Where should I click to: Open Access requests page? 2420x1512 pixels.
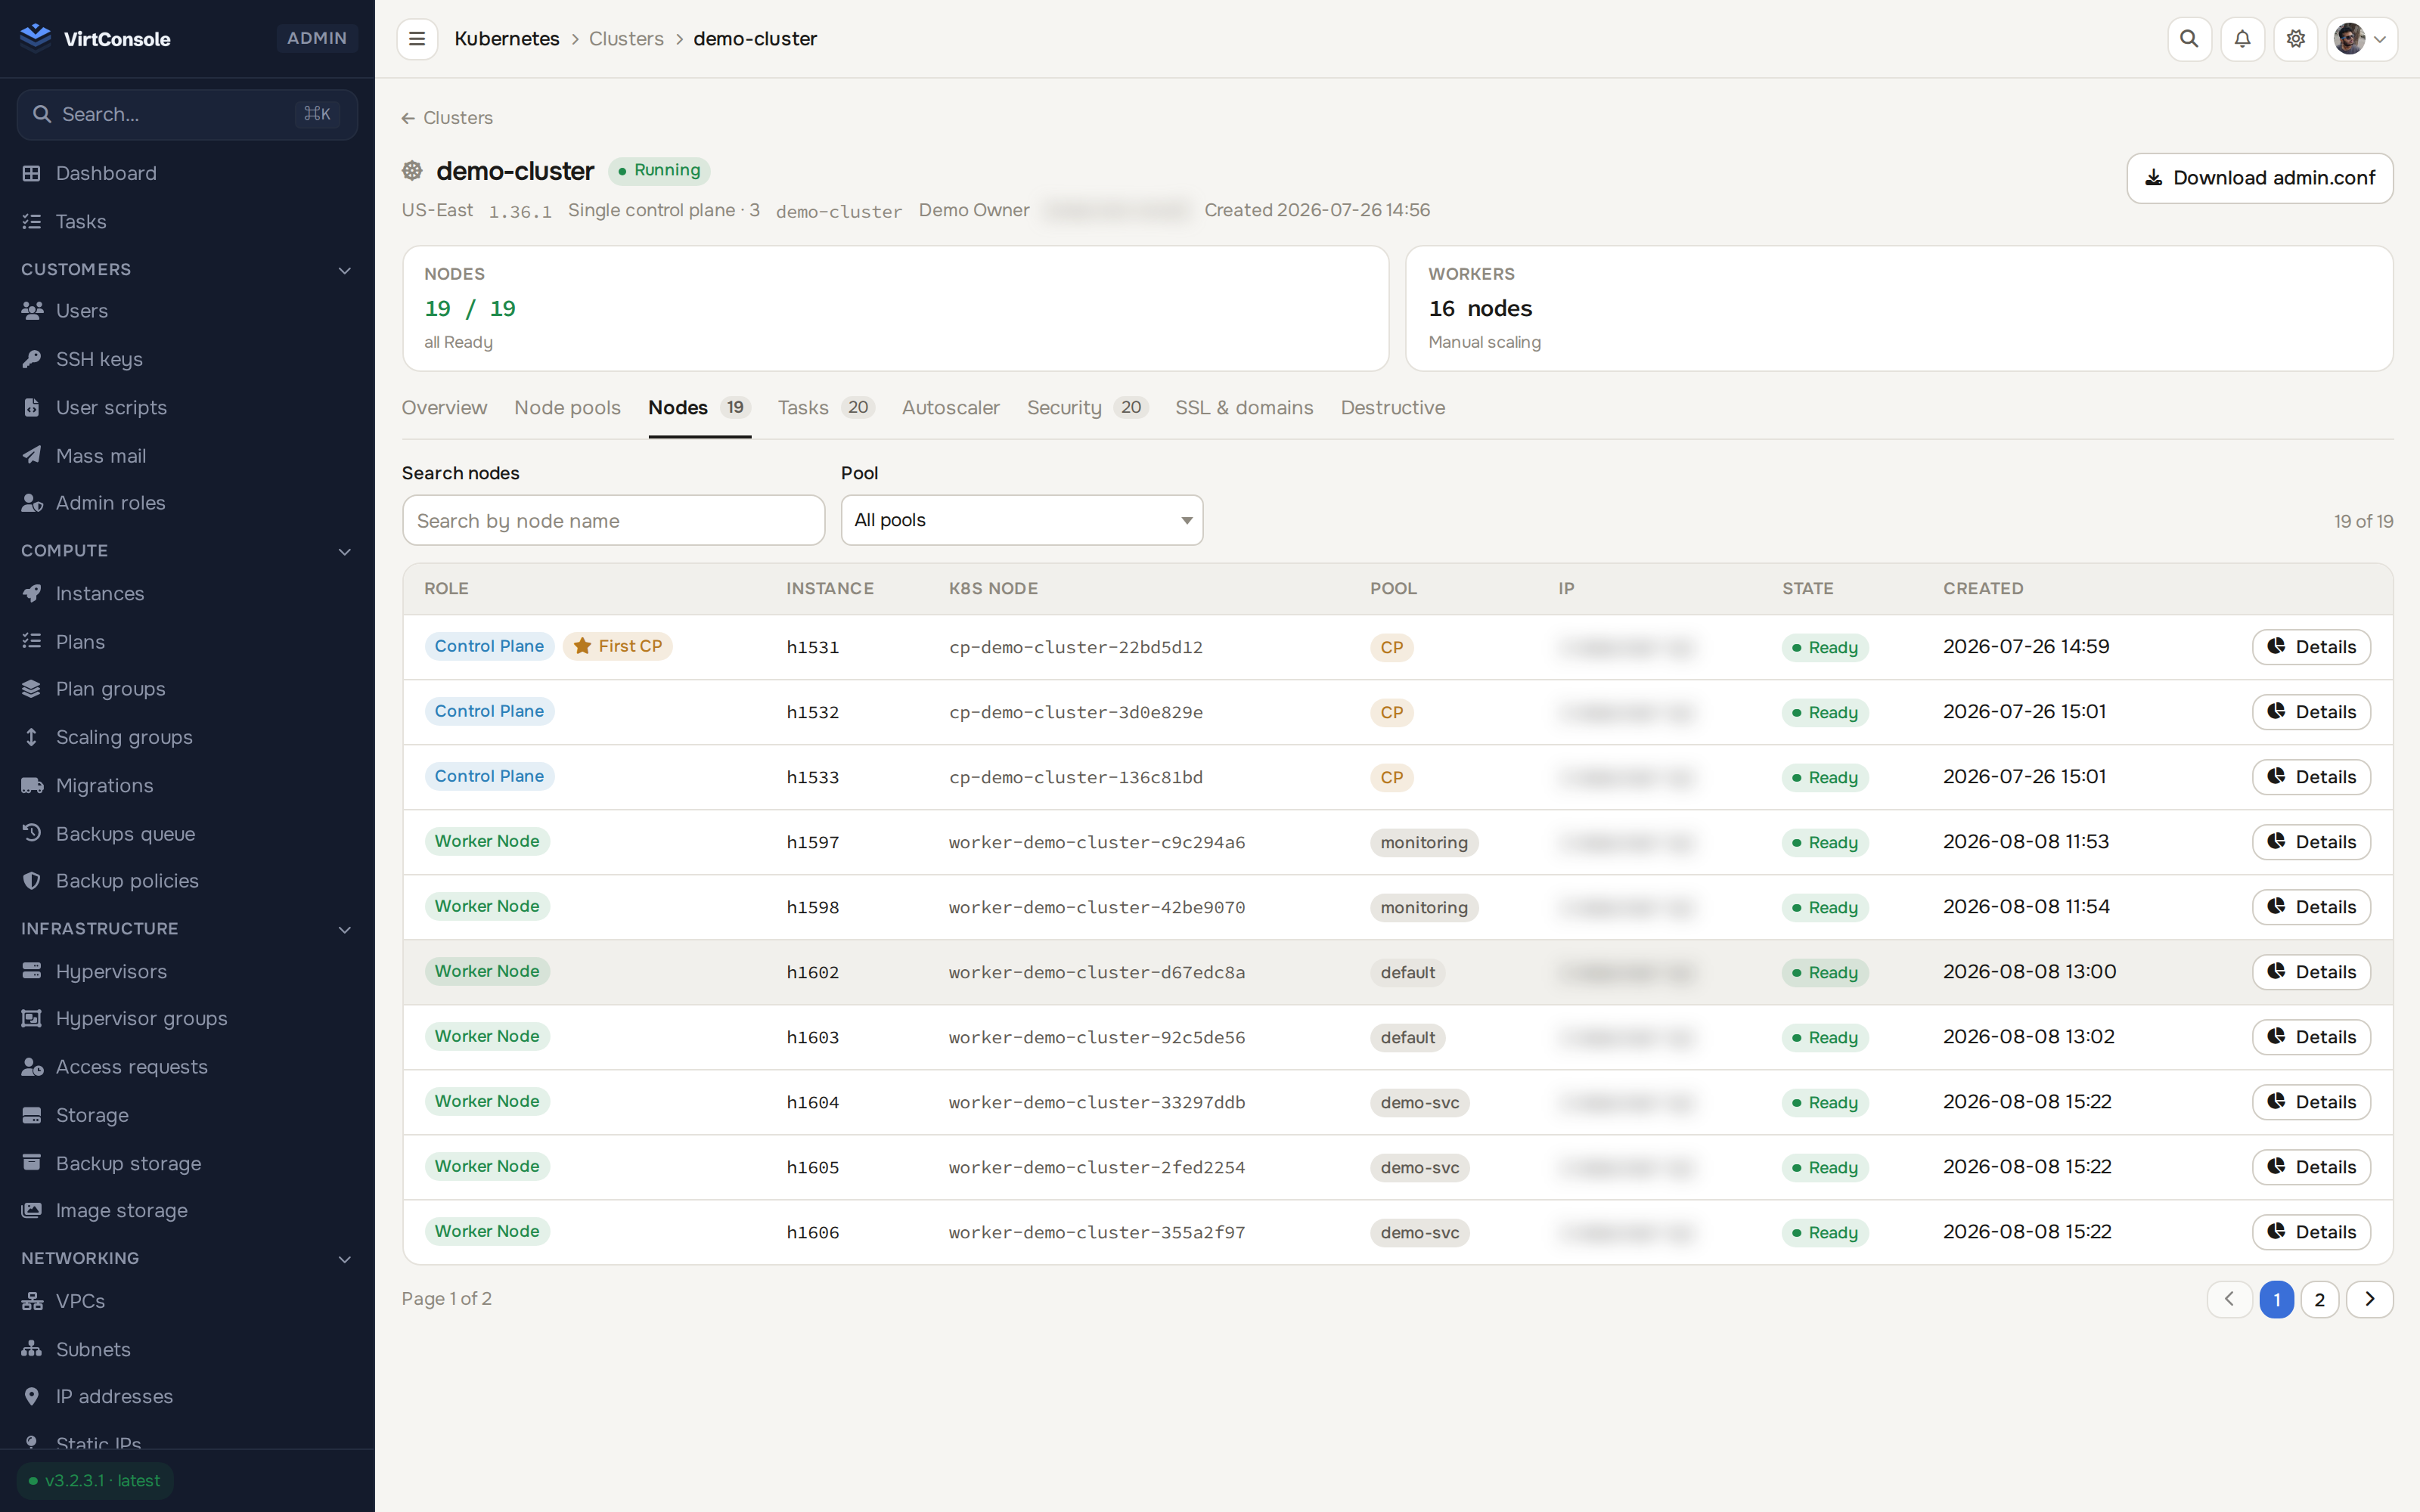[x=187, y=1067]
